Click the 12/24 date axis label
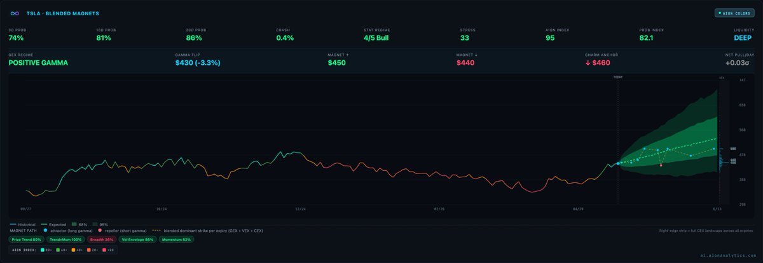Image resolution: width=763 pixels, height=263 pixels. click(300, 208)
